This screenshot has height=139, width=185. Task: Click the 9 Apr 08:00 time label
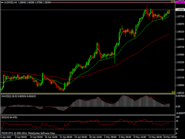(x=21, y=137)
